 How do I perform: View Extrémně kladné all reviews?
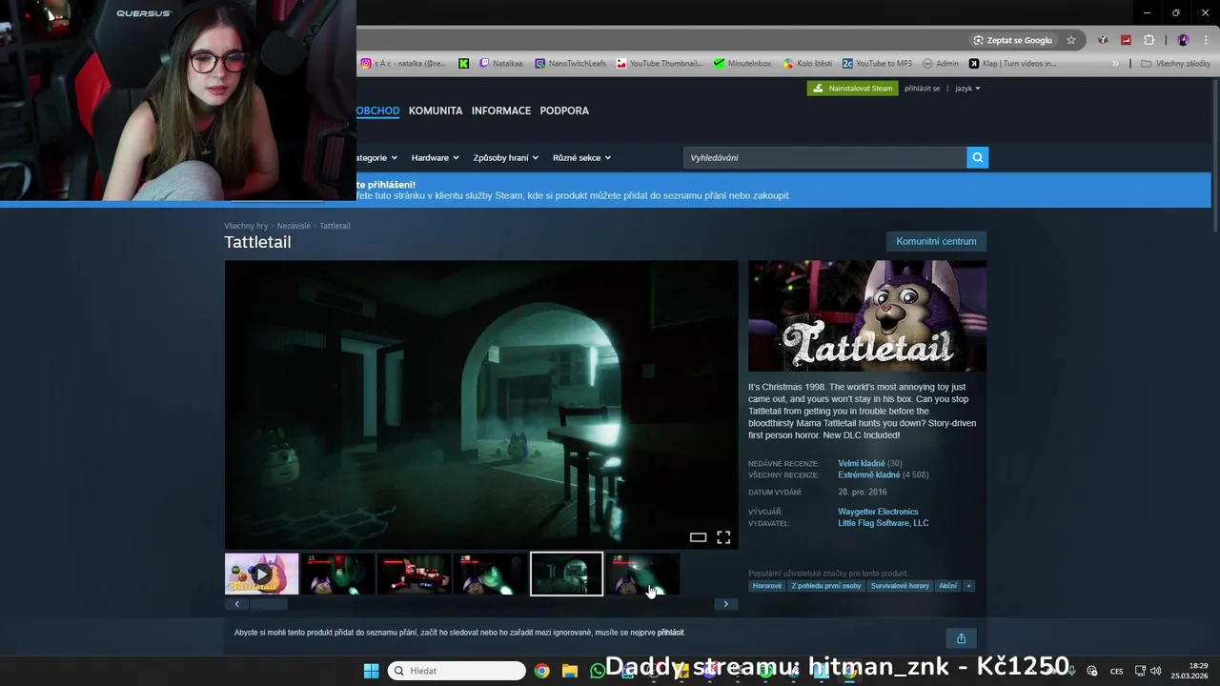(868, 474)
